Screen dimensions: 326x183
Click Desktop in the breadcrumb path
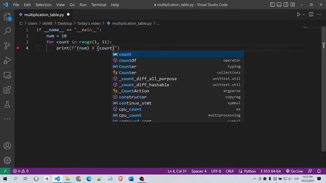(x=65, y=23)
